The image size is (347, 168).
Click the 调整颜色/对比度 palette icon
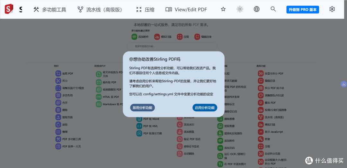point(261,96)
